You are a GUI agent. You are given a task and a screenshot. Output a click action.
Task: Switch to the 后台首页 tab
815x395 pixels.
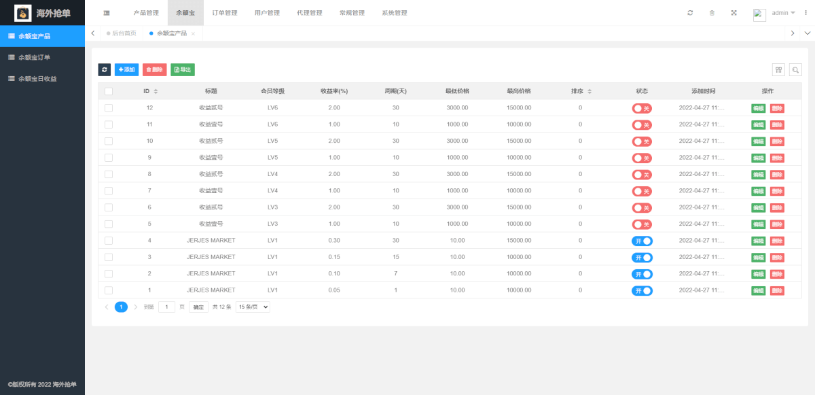pos(122,33)
